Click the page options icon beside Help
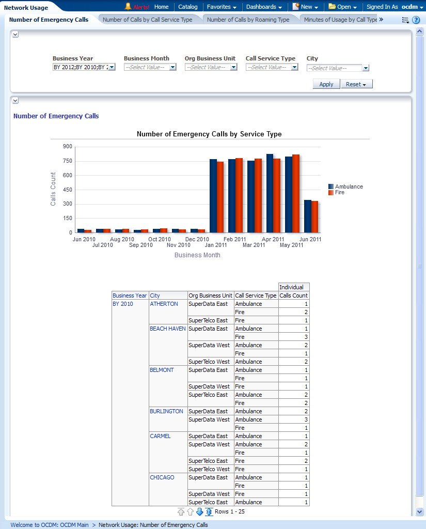 coord(405,20)
